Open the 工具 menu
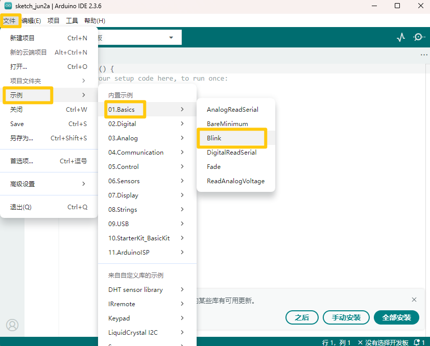Image resolution: width=430 pixels, height=346 pixels. pos(72,21)
